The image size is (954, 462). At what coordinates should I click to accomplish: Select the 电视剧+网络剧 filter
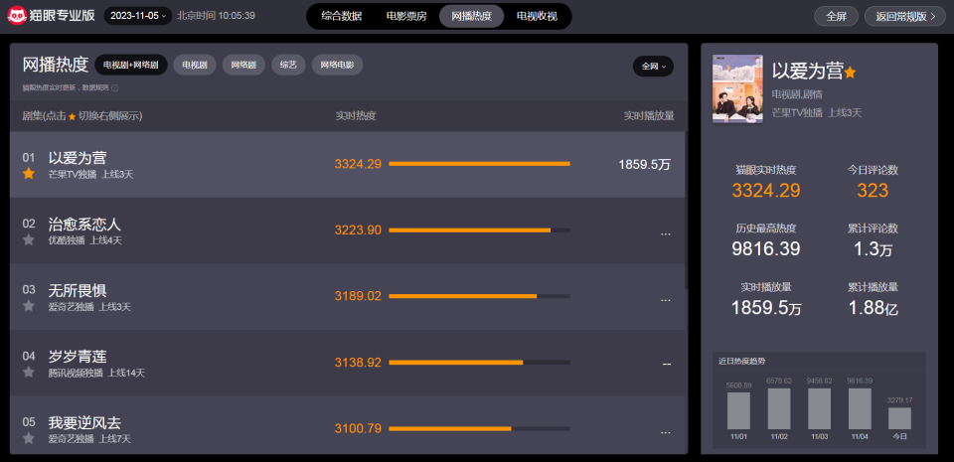[x=131, y=65]
